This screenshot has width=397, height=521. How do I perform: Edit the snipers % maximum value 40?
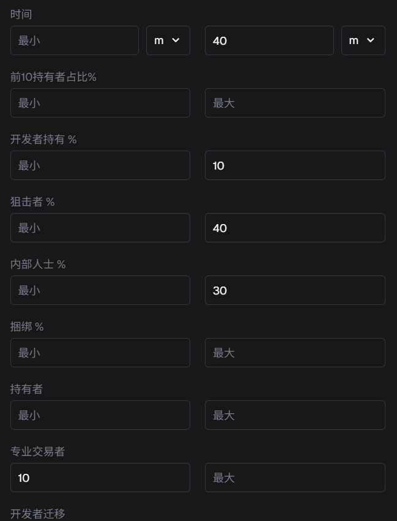(x=295, y=228)
